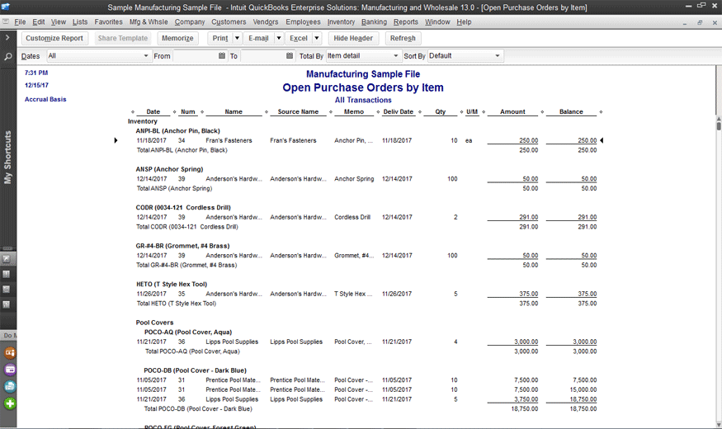Click the Deliv Date column header
The image size is (722, 429).
tap(399, 112)
